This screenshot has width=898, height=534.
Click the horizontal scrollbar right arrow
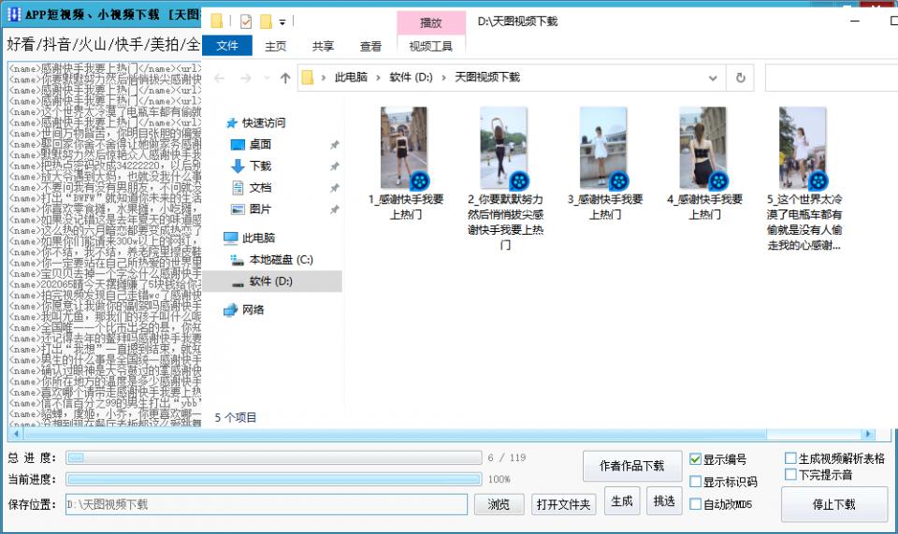coord(868,434)
